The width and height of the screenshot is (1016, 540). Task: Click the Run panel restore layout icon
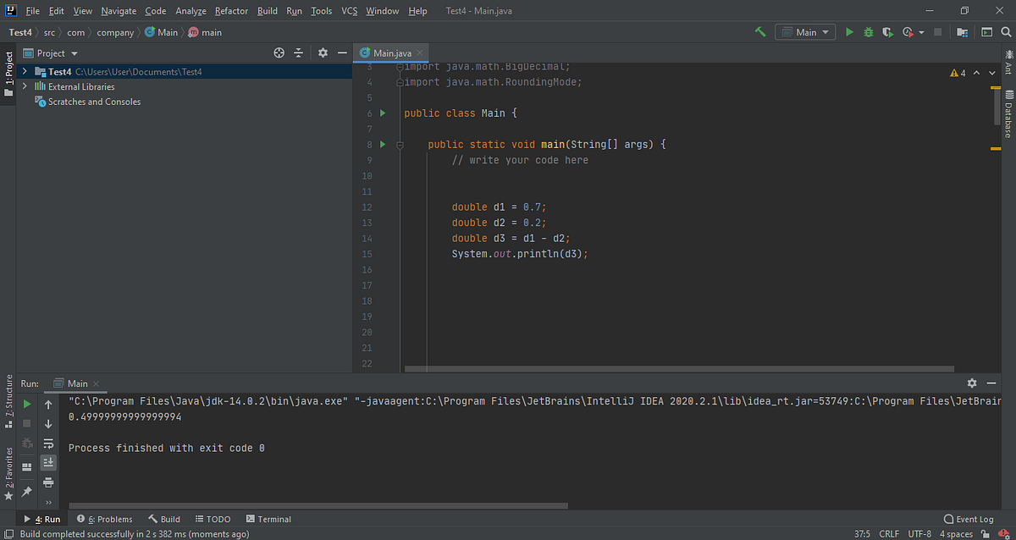pyautogui.click(x=27, y=466)
